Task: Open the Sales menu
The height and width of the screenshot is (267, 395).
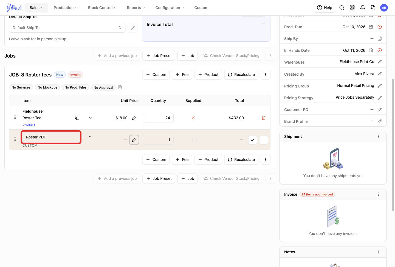Action: (37, 8)
